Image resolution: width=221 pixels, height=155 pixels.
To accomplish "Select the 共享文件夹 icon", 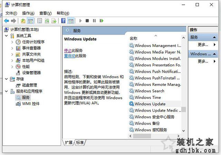I will [18, 54].
